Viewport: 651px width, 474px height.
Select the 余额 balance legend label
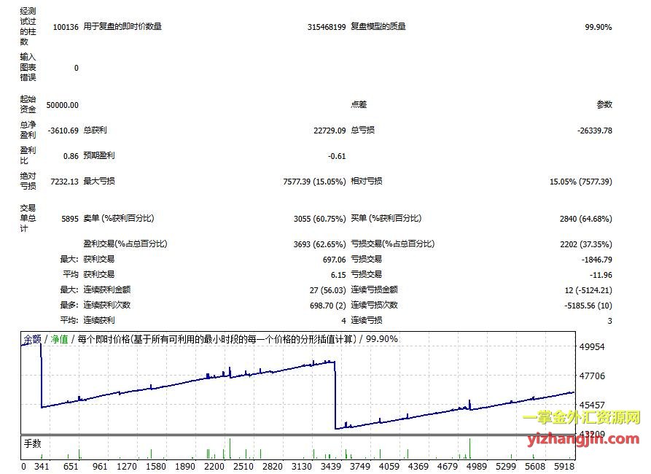32,339
